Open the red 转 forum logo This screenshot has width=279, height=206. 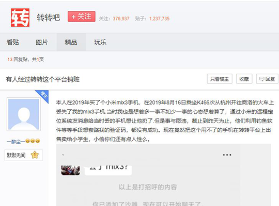coord(20,18)
